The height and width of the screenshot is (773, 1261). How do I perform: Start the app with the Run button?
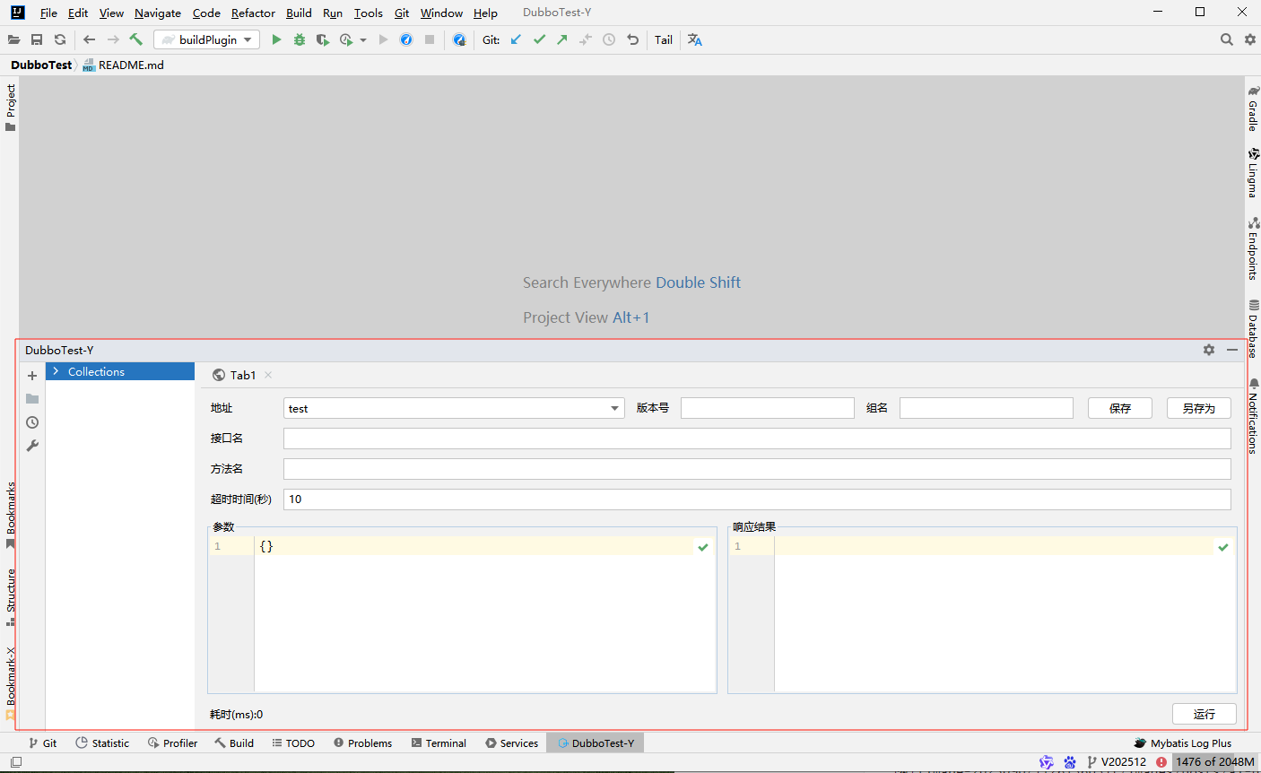click(276, 39)
